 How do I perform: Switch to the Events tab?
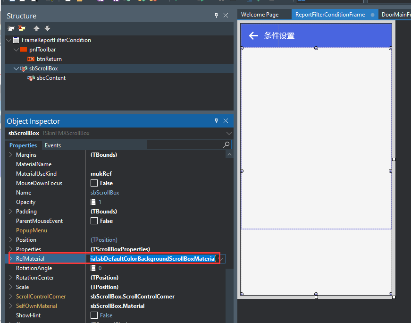pos(53,145)
